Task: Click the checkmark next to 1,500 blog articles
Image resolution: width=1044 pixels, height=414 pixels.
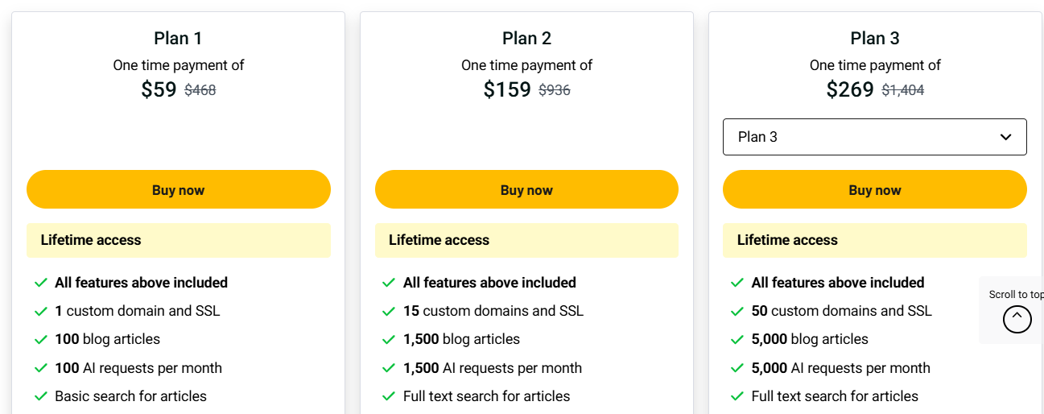Action: (389, 340)
